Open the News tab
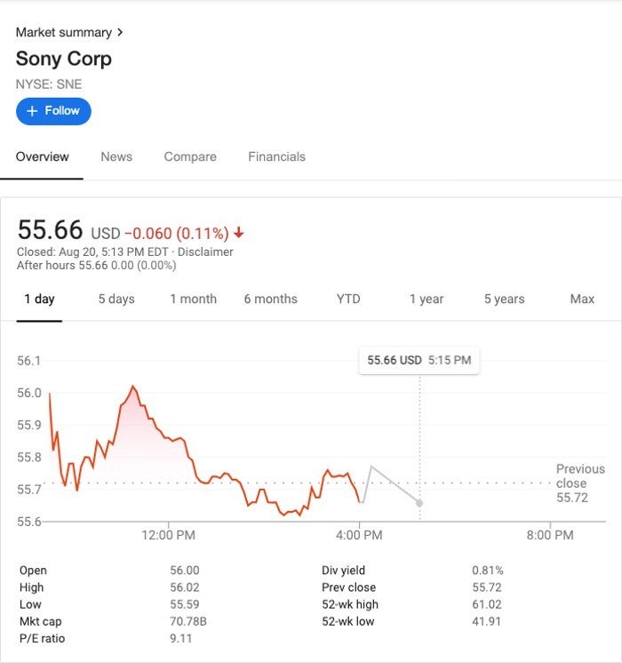 [116, 156]
